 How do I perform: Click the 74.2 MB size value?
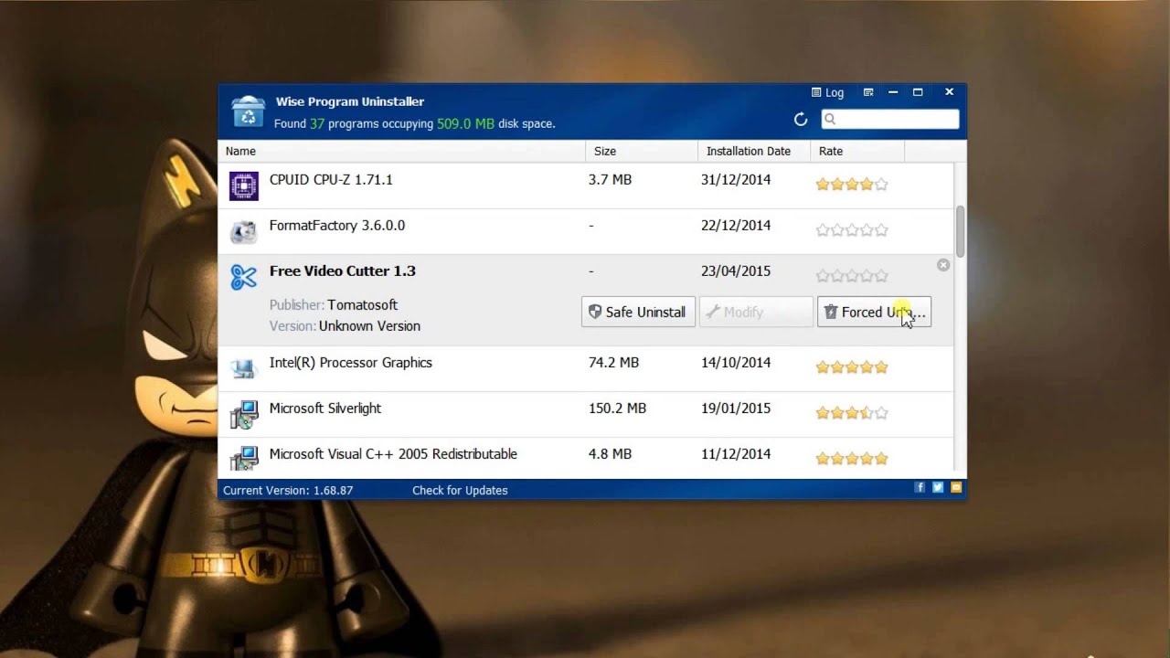coord(613,363)
